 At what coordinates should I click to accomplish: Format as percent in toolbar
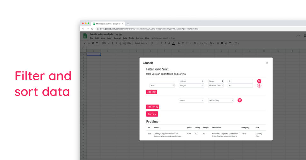tap(117, 43)
